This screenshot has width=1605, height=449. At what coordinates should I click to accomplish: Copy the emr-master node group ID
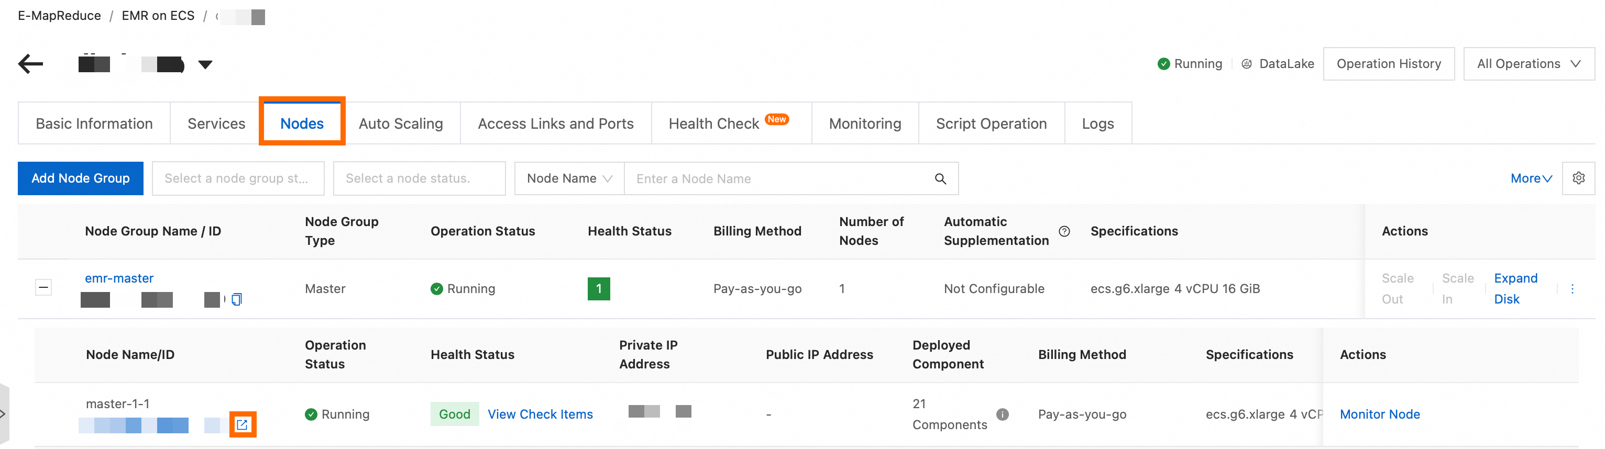tap(237, 299)
